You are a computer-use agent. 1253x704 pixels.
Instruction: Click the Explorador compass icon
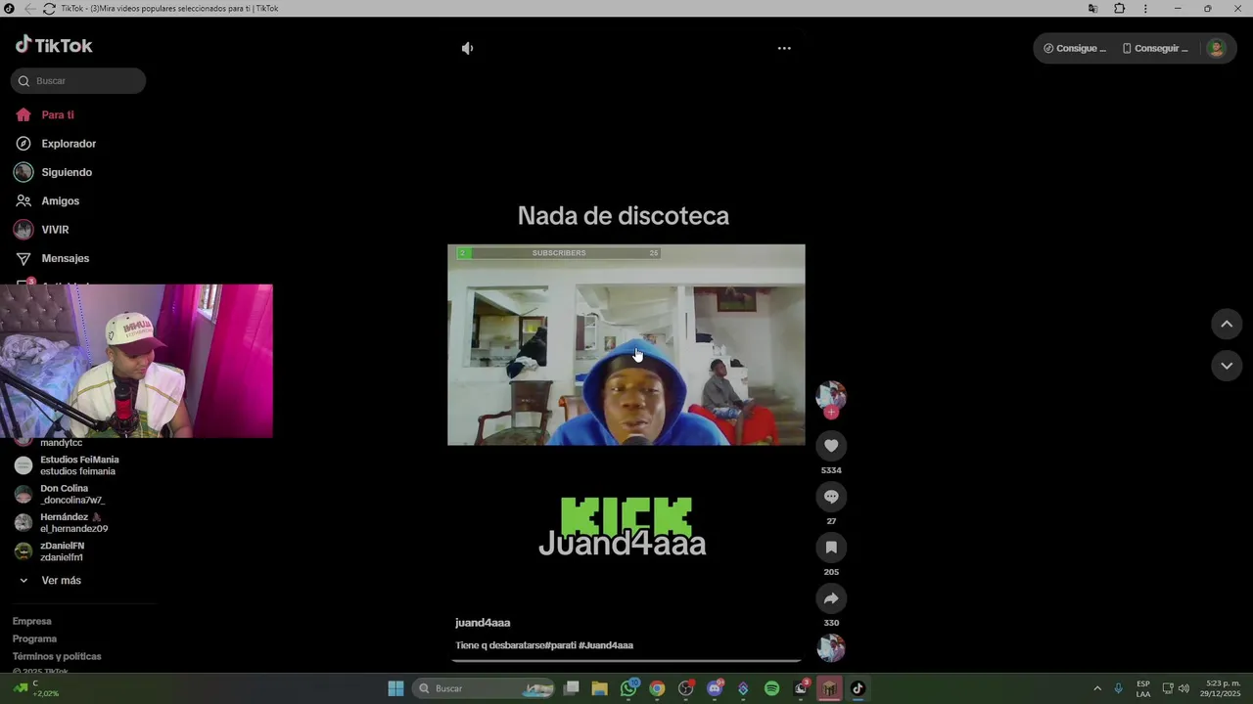23,144
